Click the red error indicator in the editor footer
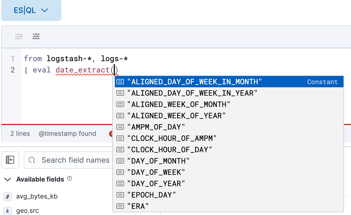The width and height of the screenshot is (351, 215). tap(111, 133)
